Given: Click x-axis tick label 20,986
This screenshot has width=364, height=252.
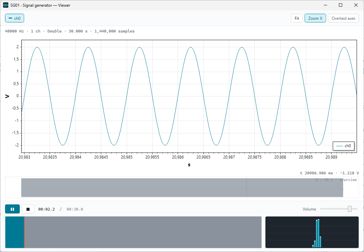Looking at the screenshot, I should [178, 157].
